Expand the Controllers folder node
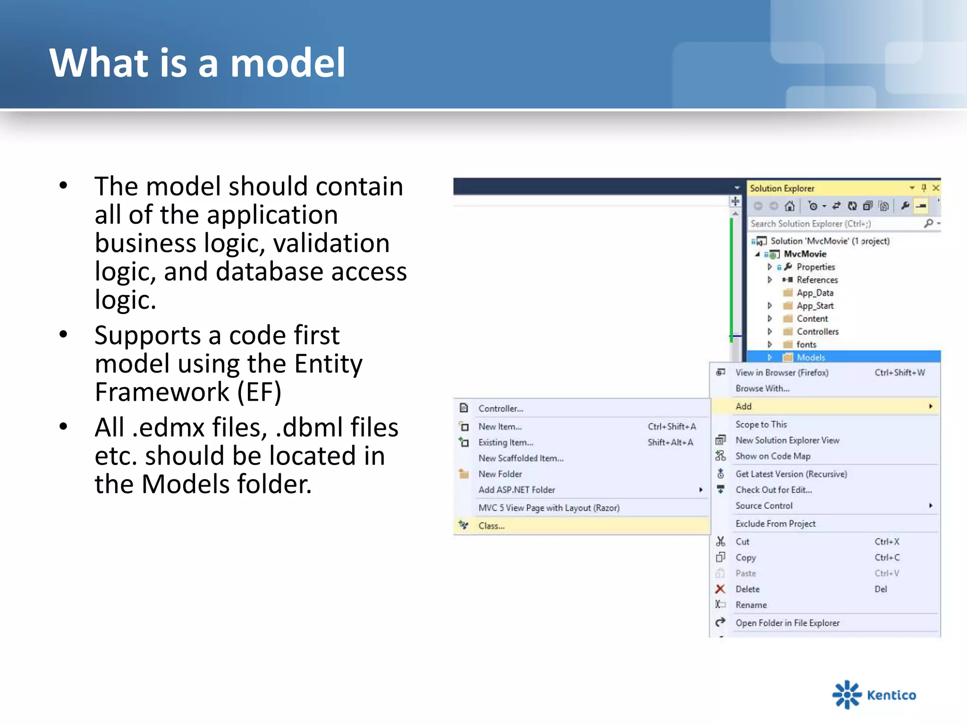Screen dimensions: 967x725 (770, 332)
